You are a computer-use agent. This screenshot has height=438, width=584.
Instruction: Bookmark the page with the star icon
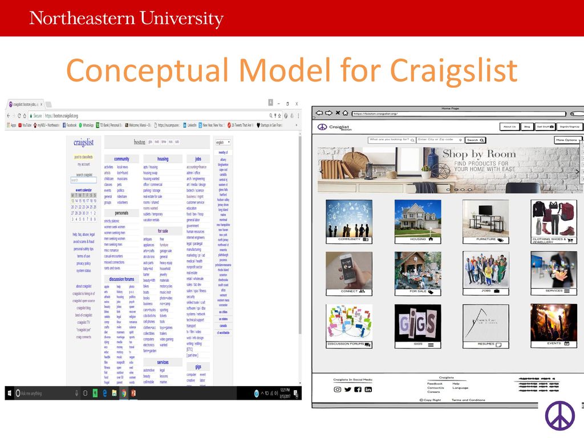(279, 116)
